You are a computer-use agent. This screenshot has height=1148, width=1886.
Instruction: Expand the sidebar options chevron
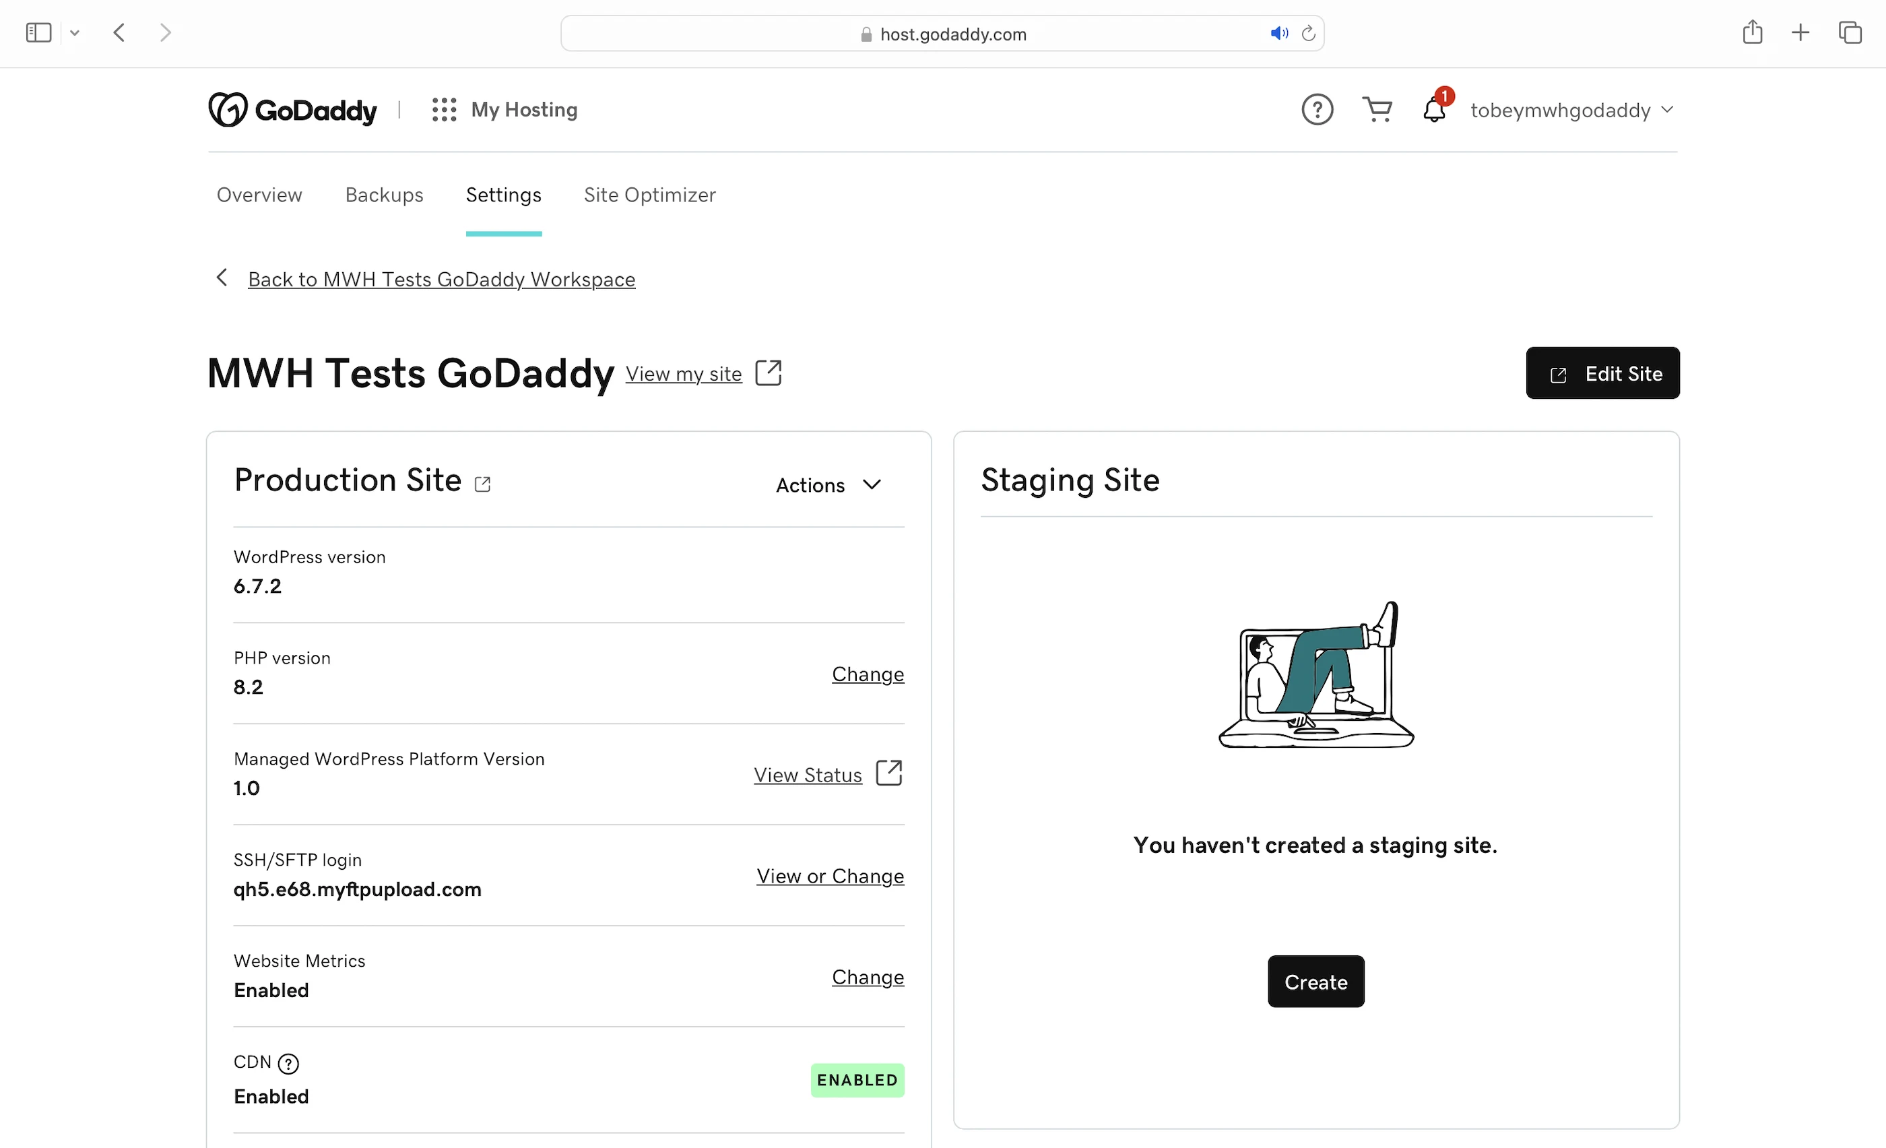pos(74,33)
